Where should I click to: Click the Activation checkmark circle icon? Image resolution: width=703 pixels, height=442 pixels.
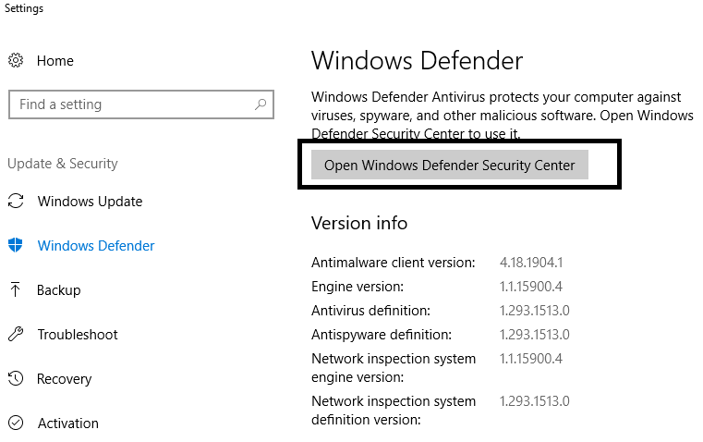(x=16, y=423)
